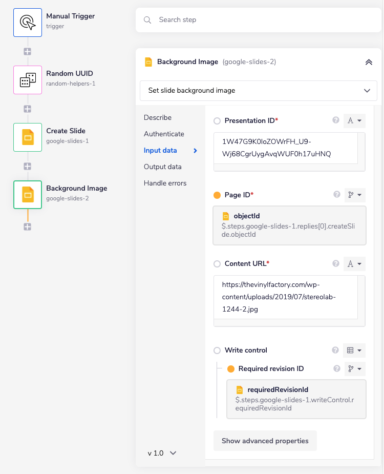Select the Background Image step icon
This screenshot has width=384, height=474.
click(28, 195)
